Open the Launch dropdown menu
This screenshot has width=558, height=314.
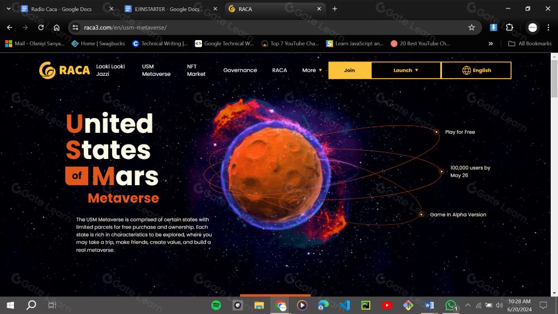(406, 70)
